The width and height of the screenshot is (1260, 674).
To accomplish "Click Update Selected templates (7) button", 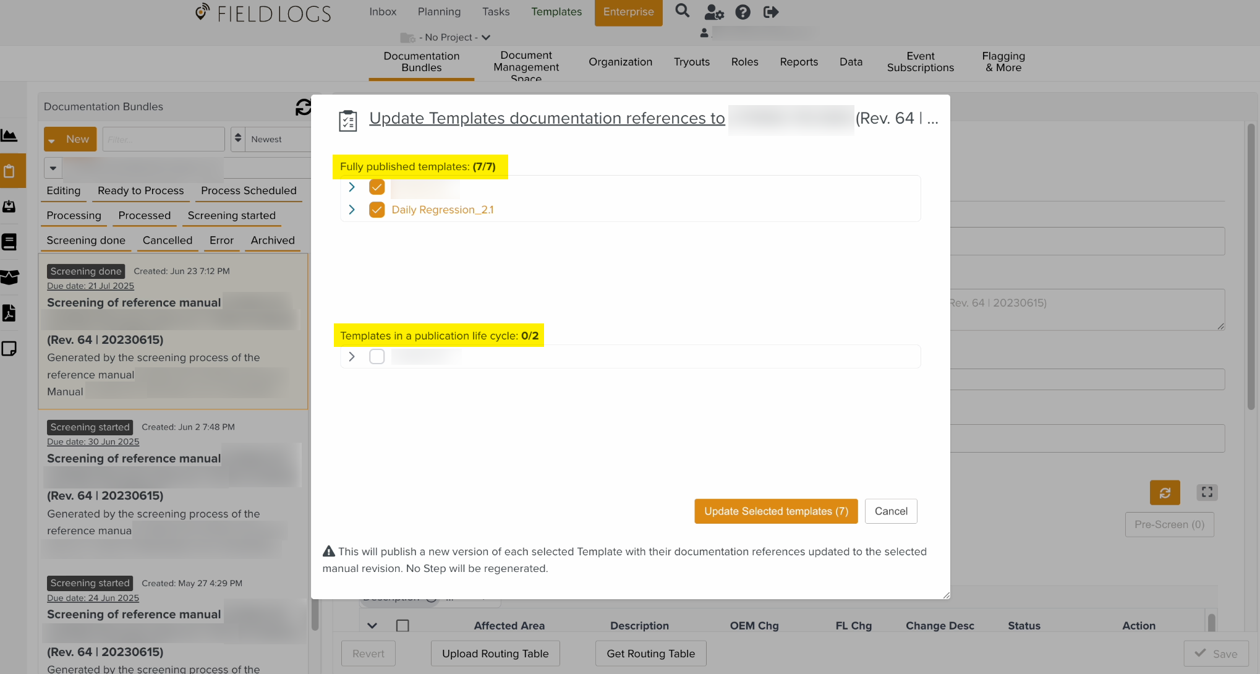I will [x=775, y=511].
